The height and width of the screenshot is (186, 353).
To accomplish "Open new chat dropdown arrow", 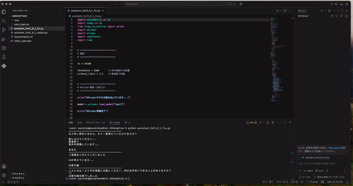I will pyautogui.click(x=325, y=11).
